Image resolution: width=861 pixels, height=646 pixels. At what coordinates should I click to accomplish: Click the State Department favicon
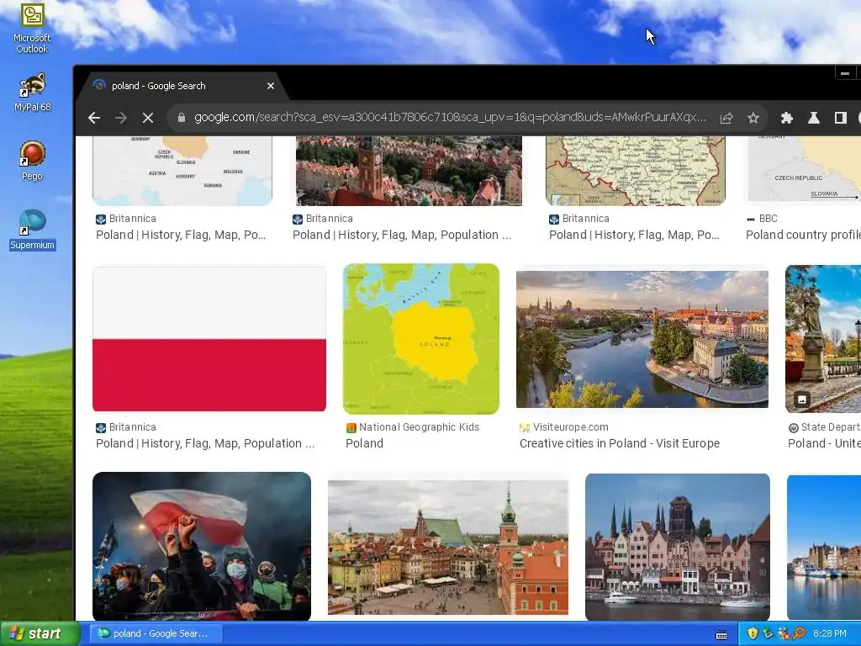(793, 427)
